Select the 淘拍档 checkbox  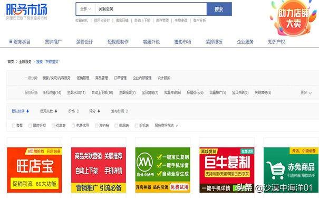[x=96, y=126]
